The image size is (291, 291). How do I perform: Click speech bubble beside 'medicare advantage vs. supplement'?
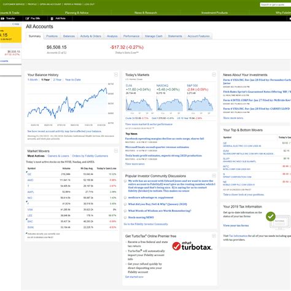(125, 198)
